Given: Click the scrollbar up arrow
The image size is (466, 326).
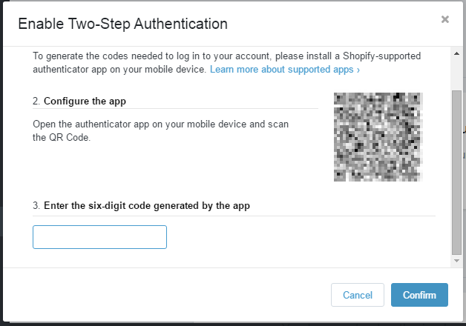Looking at the screenshot, I should 456,53.
